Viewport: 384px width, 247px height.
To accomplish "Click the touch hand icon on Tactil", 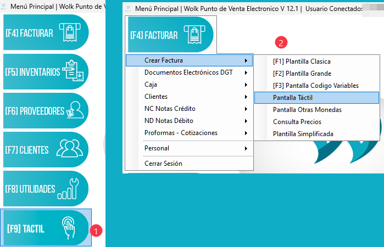I will click(69, 227).
